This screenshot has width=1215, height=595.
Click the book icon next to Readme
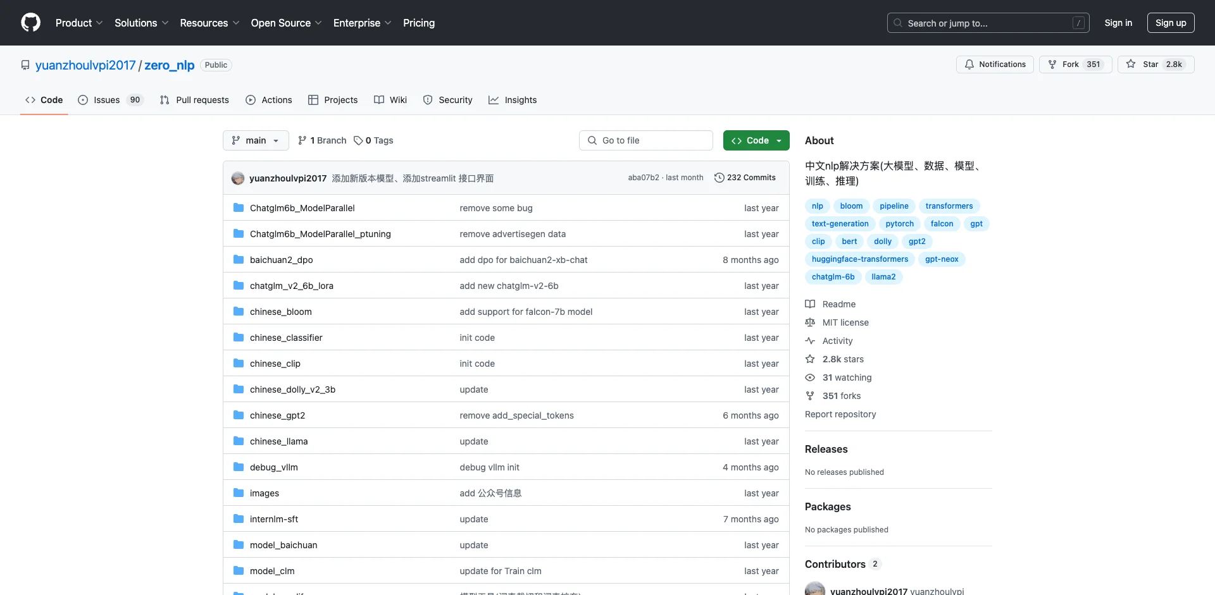pos(810,304)
